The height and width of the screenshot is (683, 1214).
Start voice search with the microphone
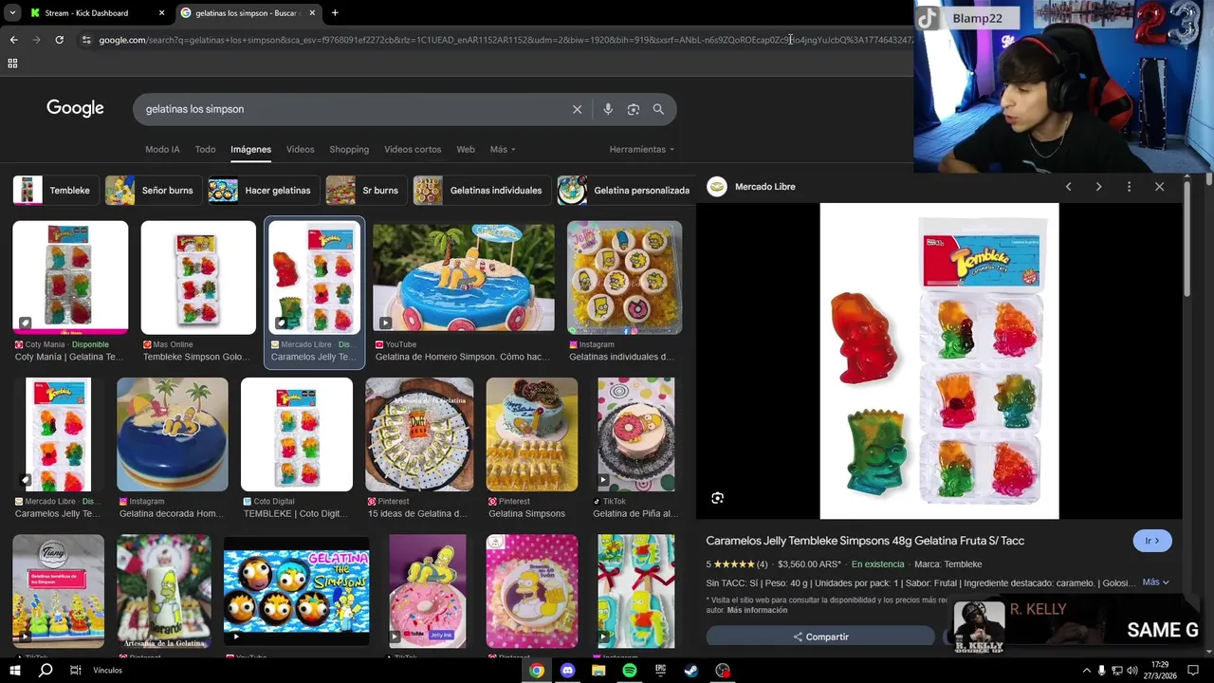pyautogui.click(x=608, y=109)
